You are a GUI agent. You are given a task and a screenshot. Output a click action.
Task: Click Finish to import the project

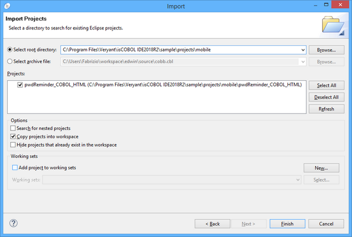point(287,224)
